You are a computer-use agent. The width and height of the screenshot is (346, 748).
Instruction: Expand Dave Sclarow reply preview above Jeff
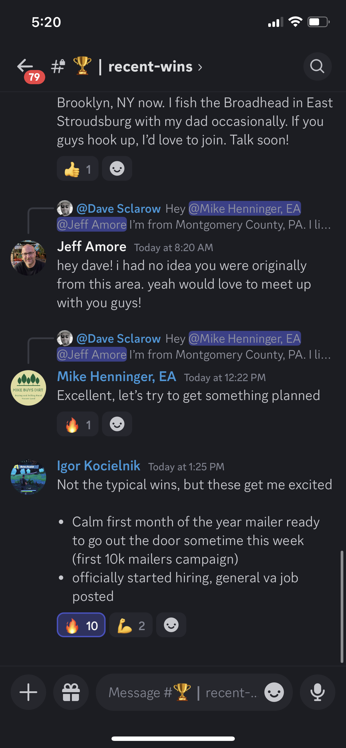[x=194, y=217]
